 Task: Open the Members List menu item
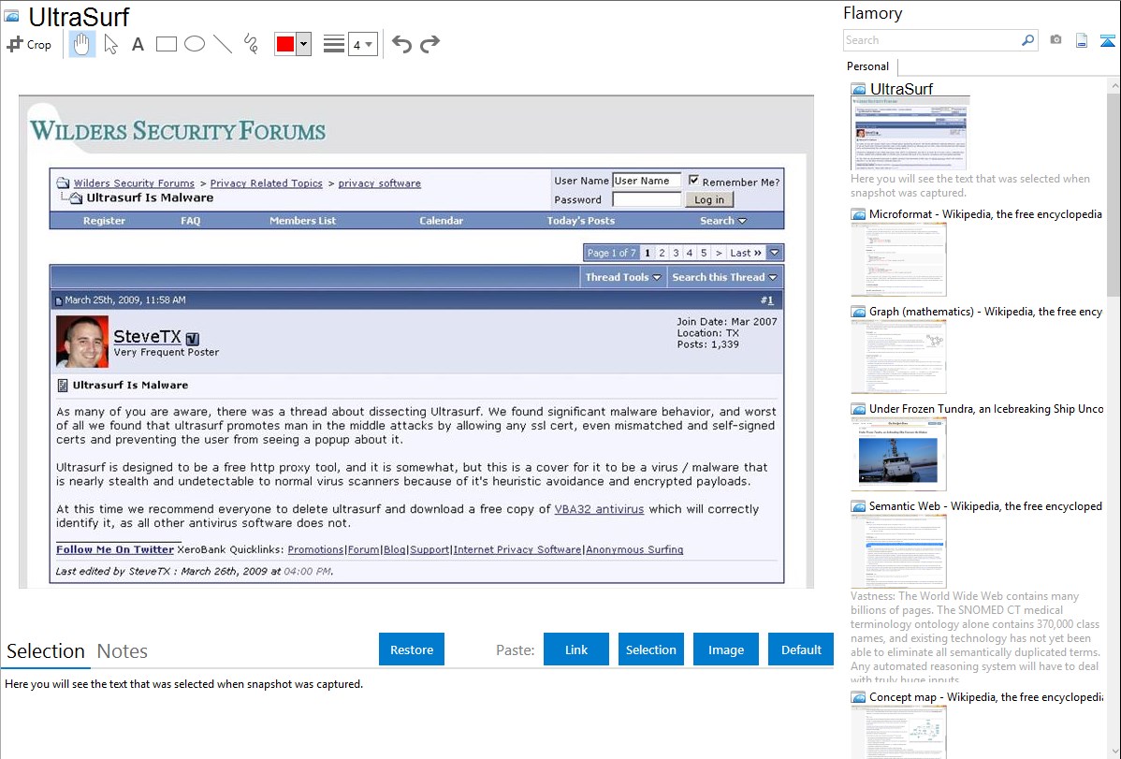pos(302,220)
